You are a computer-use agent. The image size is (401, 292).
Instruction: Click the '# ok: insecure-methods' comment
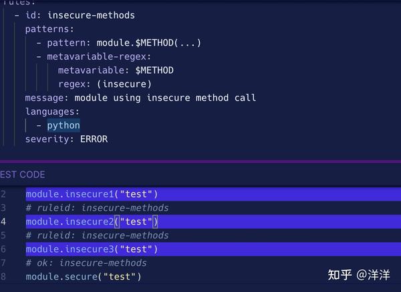[x=86, y=263]
